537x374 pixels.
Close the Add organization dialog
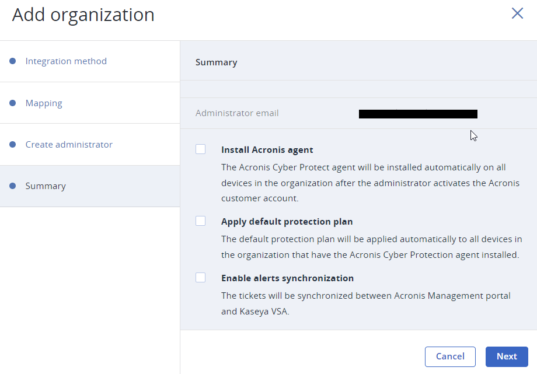[517, 13]
